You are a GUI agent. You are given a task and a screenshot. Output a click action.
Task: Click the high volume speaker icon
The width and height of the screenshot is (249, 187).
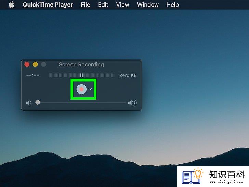pyautogui.click(x=132, y=103)
